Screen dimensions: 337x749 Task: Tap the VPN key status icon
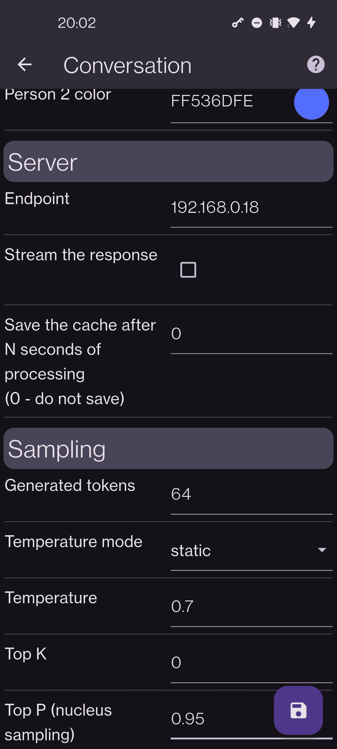coord(238,23)
